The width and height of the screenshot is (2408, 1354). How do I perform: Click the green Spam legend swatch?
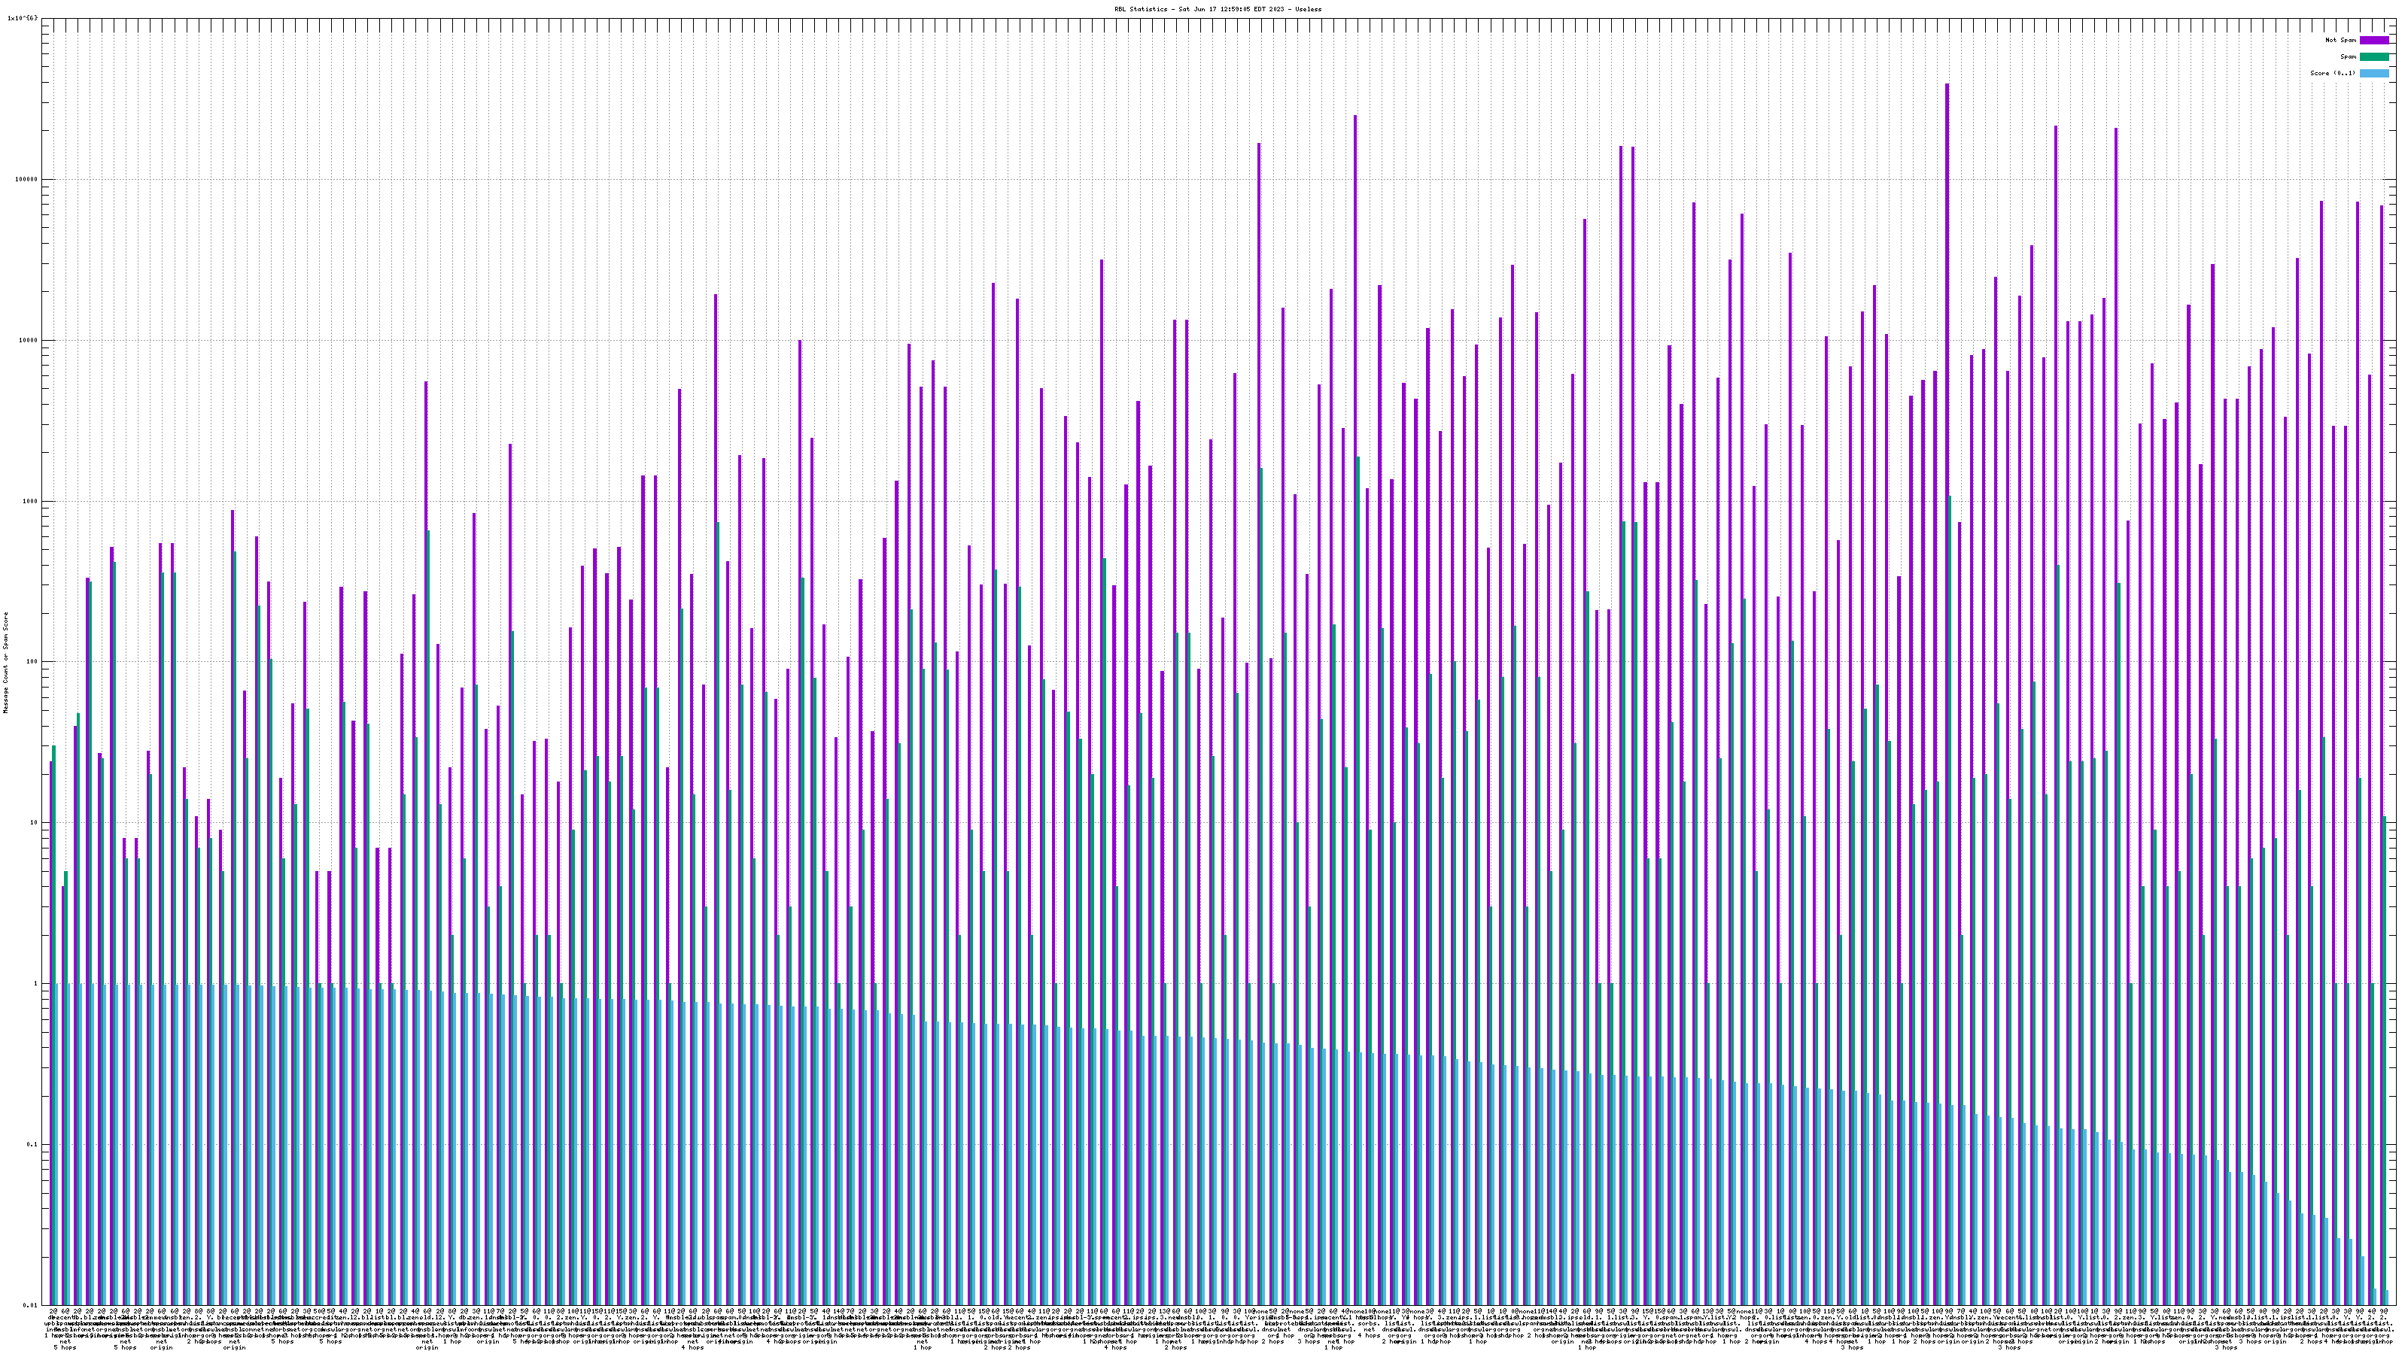pos(2373,57)
